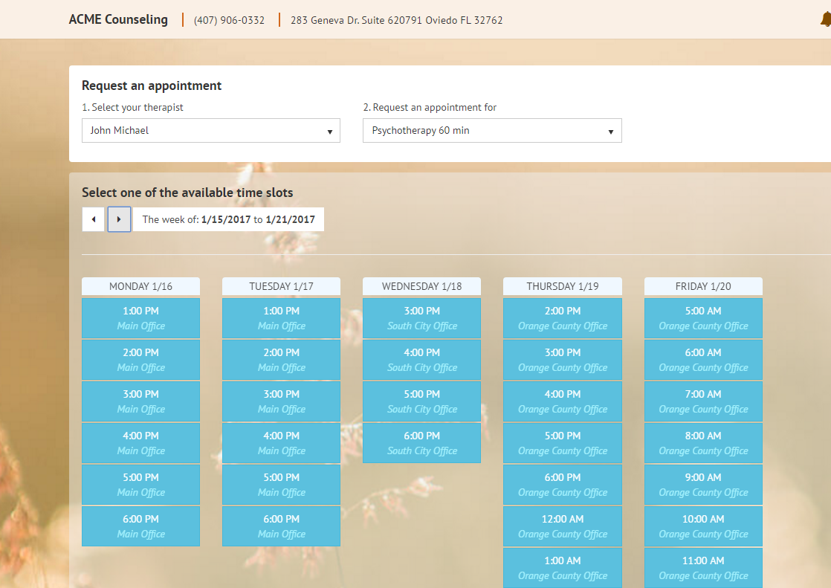Select Monday 4:00 PM Main Office slot

(140, 443)
